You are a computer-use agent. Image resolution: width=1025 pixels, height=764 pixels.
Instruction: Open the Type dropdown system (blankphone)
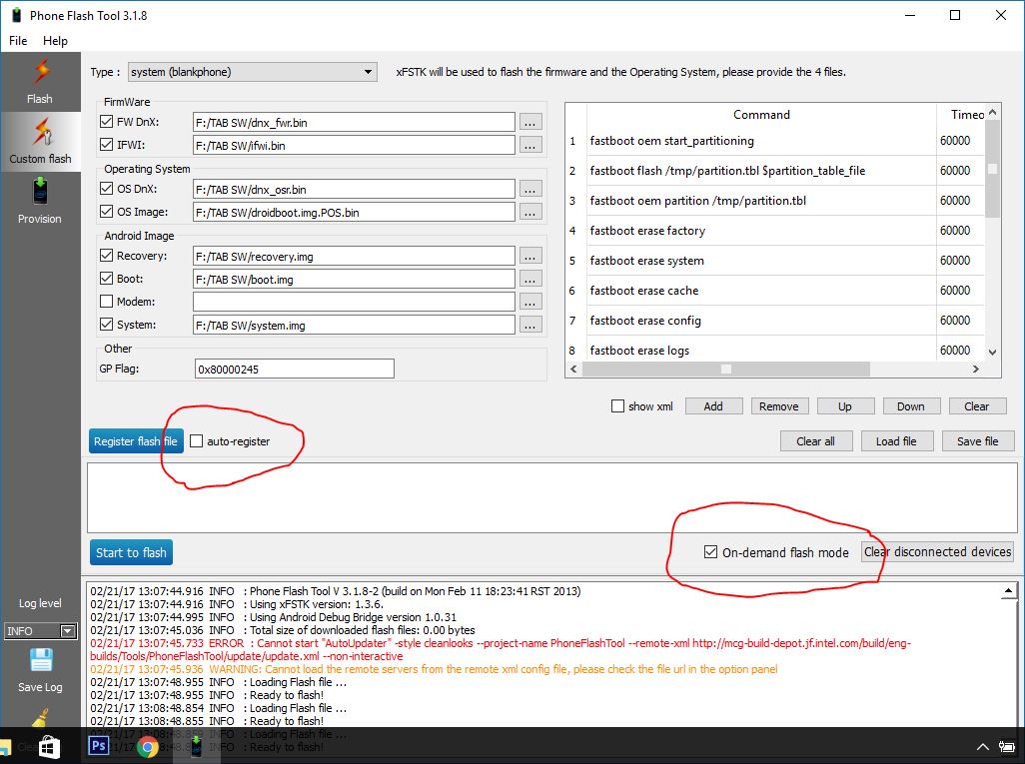pyautogui.click(x=253, y=72)
